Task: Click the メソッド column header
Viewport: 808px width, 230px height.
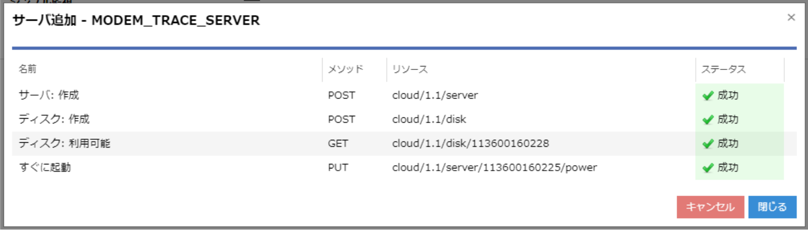Action: pos(346,69)
